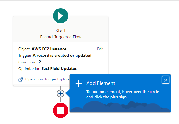The width and height of the screenshot is (179, 124).
Task: Open Flow Trigger Explorer link
Action: pos(47,79)
